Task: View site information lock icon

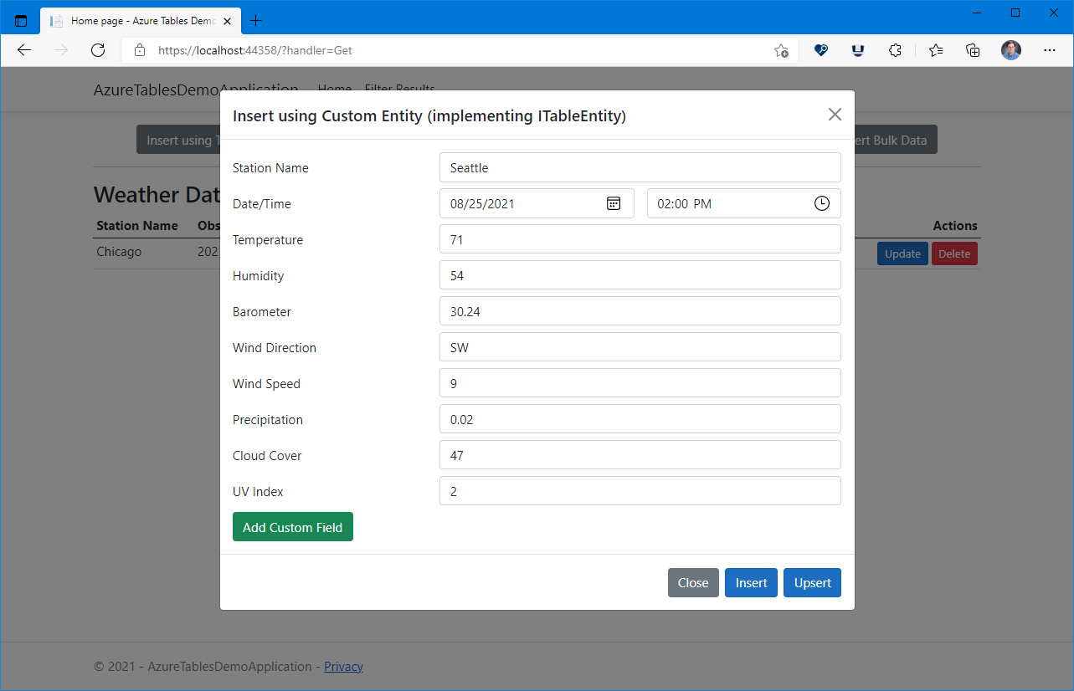Action: click(140, 50)
